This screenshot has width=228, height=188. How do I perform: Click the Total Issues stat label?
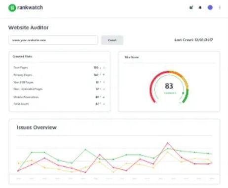[21, 104]
